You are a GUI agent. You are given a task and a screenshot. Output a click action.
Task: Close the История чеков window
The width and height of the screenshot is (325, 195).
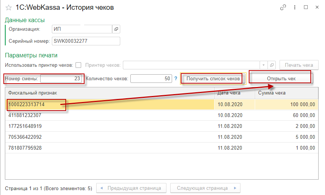[317, 7]
